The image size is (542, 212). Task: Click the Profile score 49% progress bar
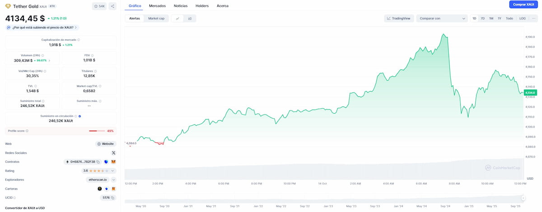coord(97,131)
